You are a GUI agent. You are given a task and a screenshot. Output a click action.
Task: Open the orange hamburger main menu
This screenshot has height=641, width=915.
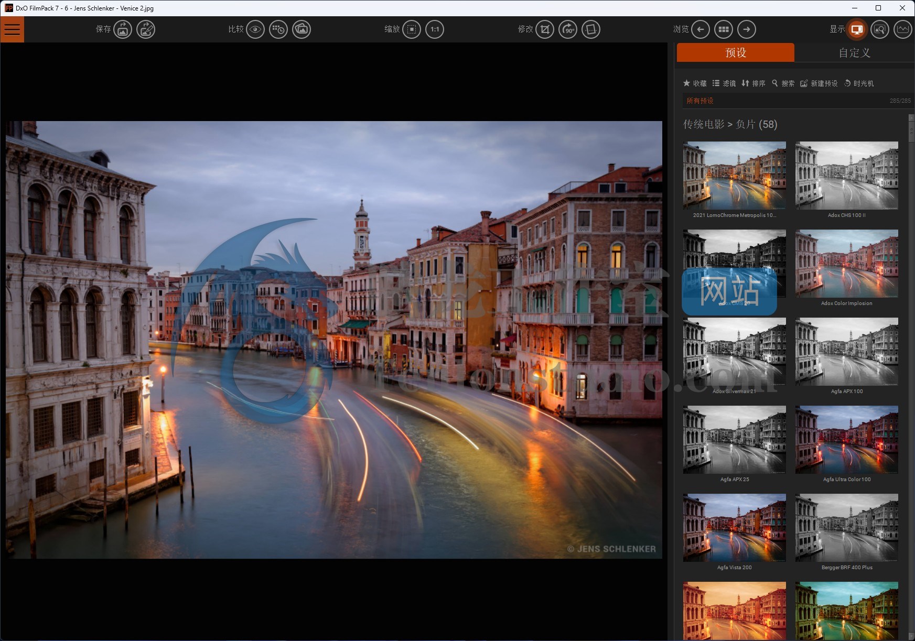tap(12, 29)
